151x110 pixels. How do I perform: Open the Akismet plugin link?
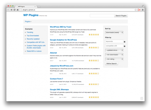tap(53, 53)
